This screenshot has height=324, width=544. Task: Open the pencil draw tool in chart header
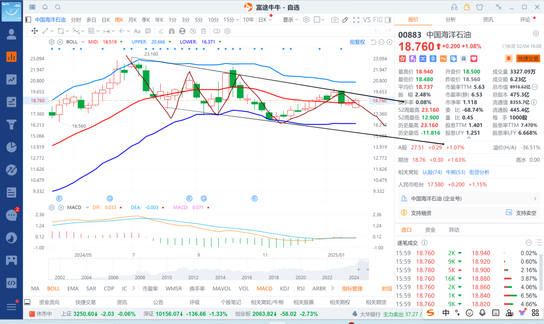pyautogui.click(x=345, y=20)
